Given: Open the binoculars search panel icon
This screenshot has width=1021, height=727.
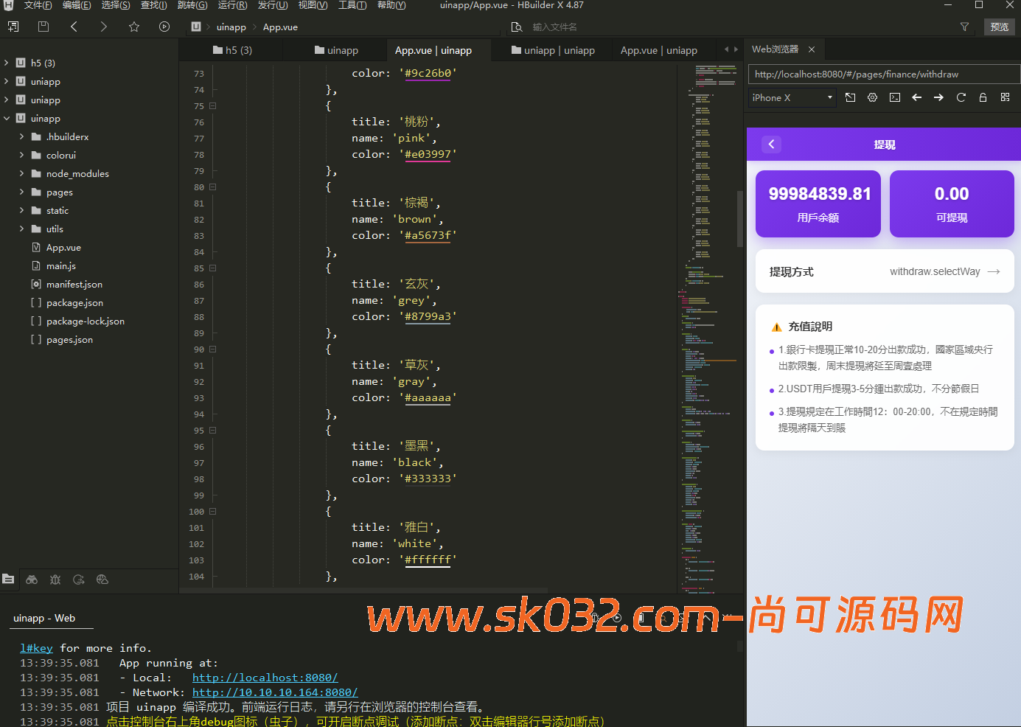Looking at the screenshot, I should pyautogui.click(x=32, y=580).
